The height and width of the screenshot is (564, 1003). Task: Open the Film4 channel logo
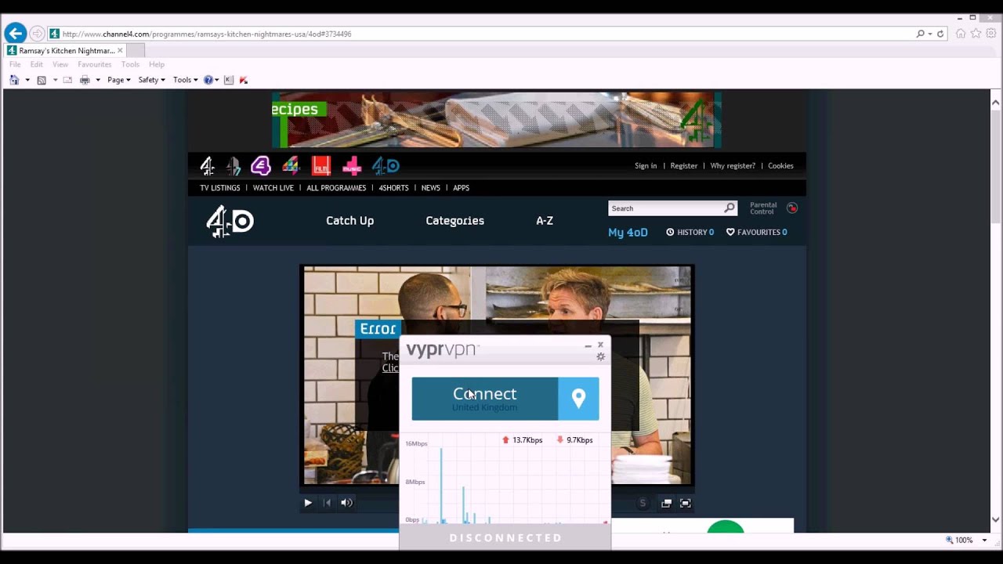[x=320, y=165]
